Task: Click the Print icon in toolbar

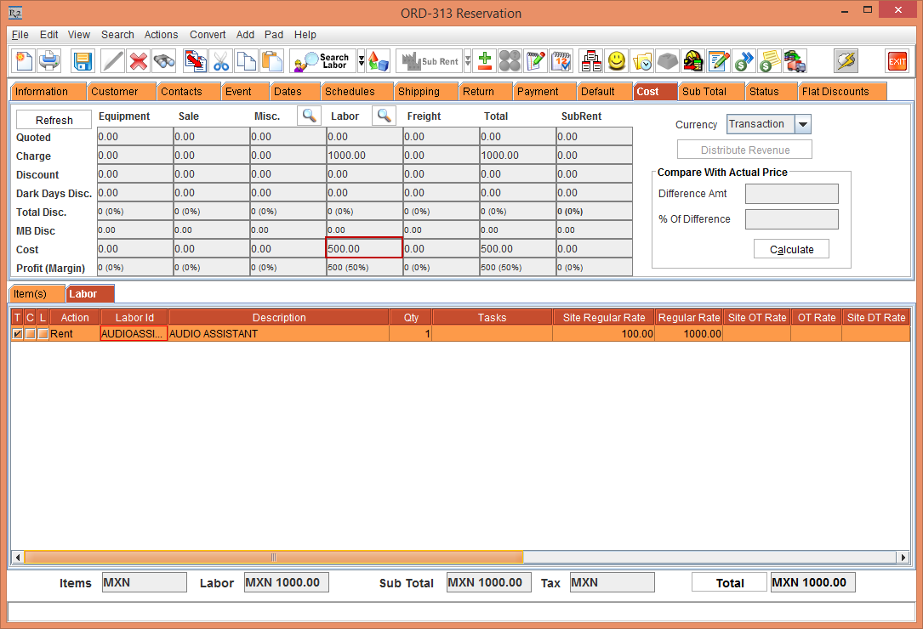Action: pos(49,61)
